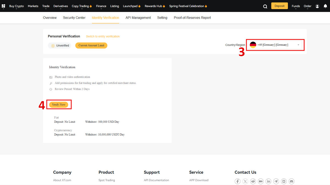Open the apps grid menu icon
The height and width of the screenshot is (185, 330).
[4, 6]
